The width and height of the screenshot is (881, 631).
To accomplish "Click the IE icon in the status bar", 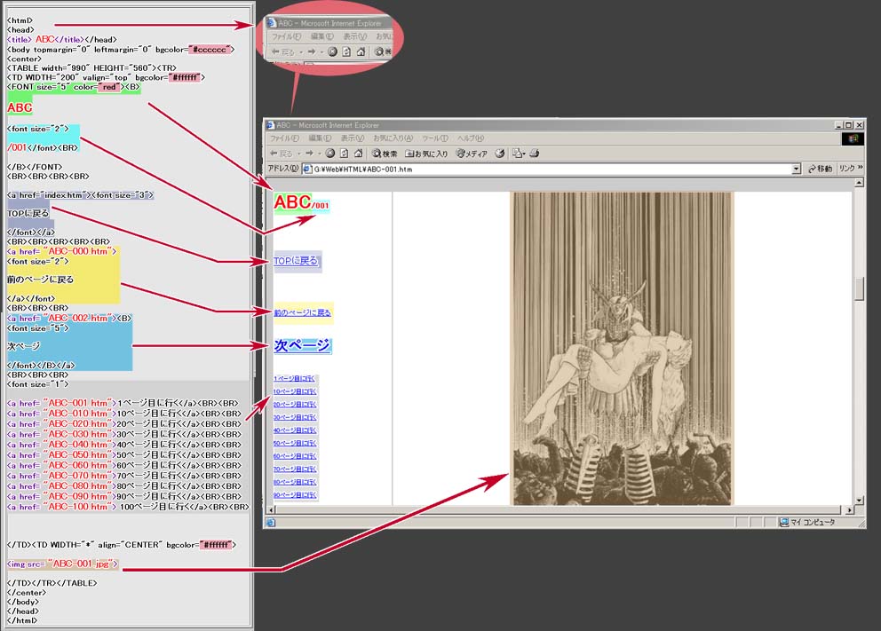I will pyautogui.click(x=271, y=523).
